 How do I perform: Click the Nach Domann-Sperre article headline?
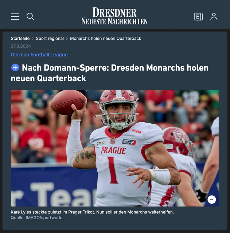109,73
